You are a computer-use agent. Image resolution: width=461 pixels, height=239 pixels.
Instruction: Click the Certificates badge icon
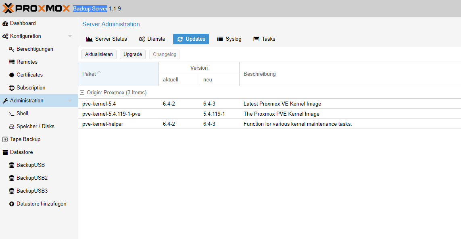click(11, 75)
